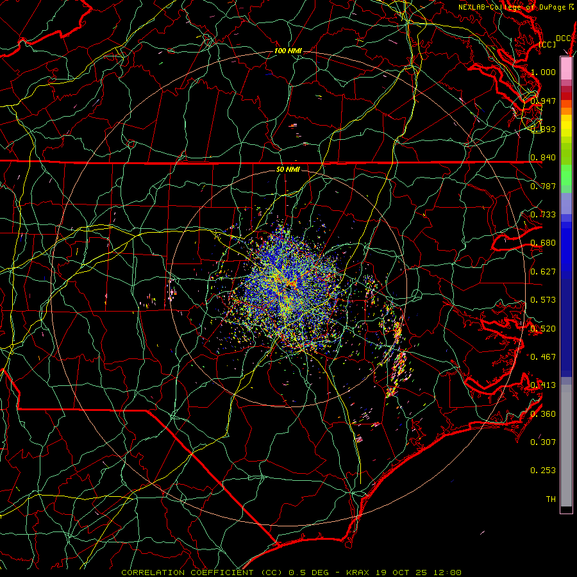Pick the pink segment of the color bar

pyautogui.click(x=566, y=68)
